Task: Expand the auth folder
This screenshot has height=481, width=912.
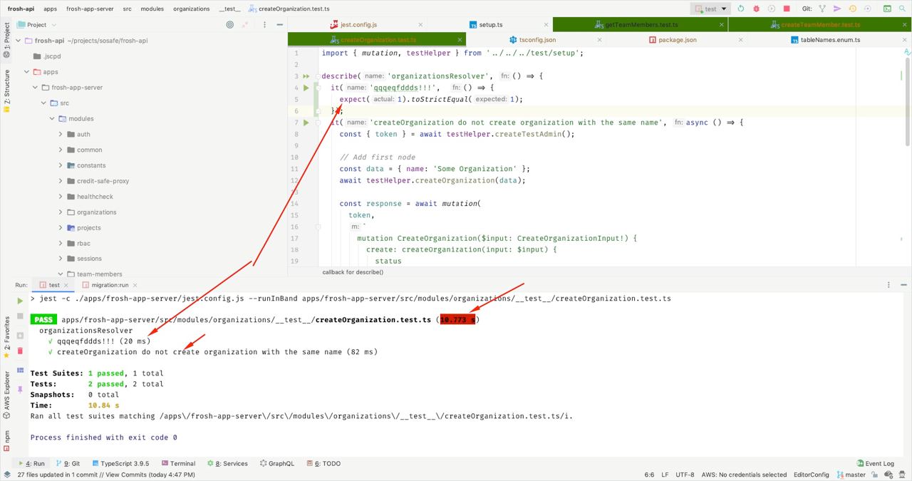Action: 61,134
